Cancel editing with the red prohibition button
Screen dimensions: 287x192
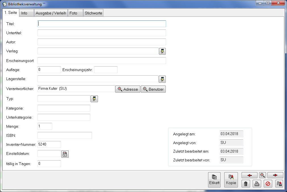268,184
